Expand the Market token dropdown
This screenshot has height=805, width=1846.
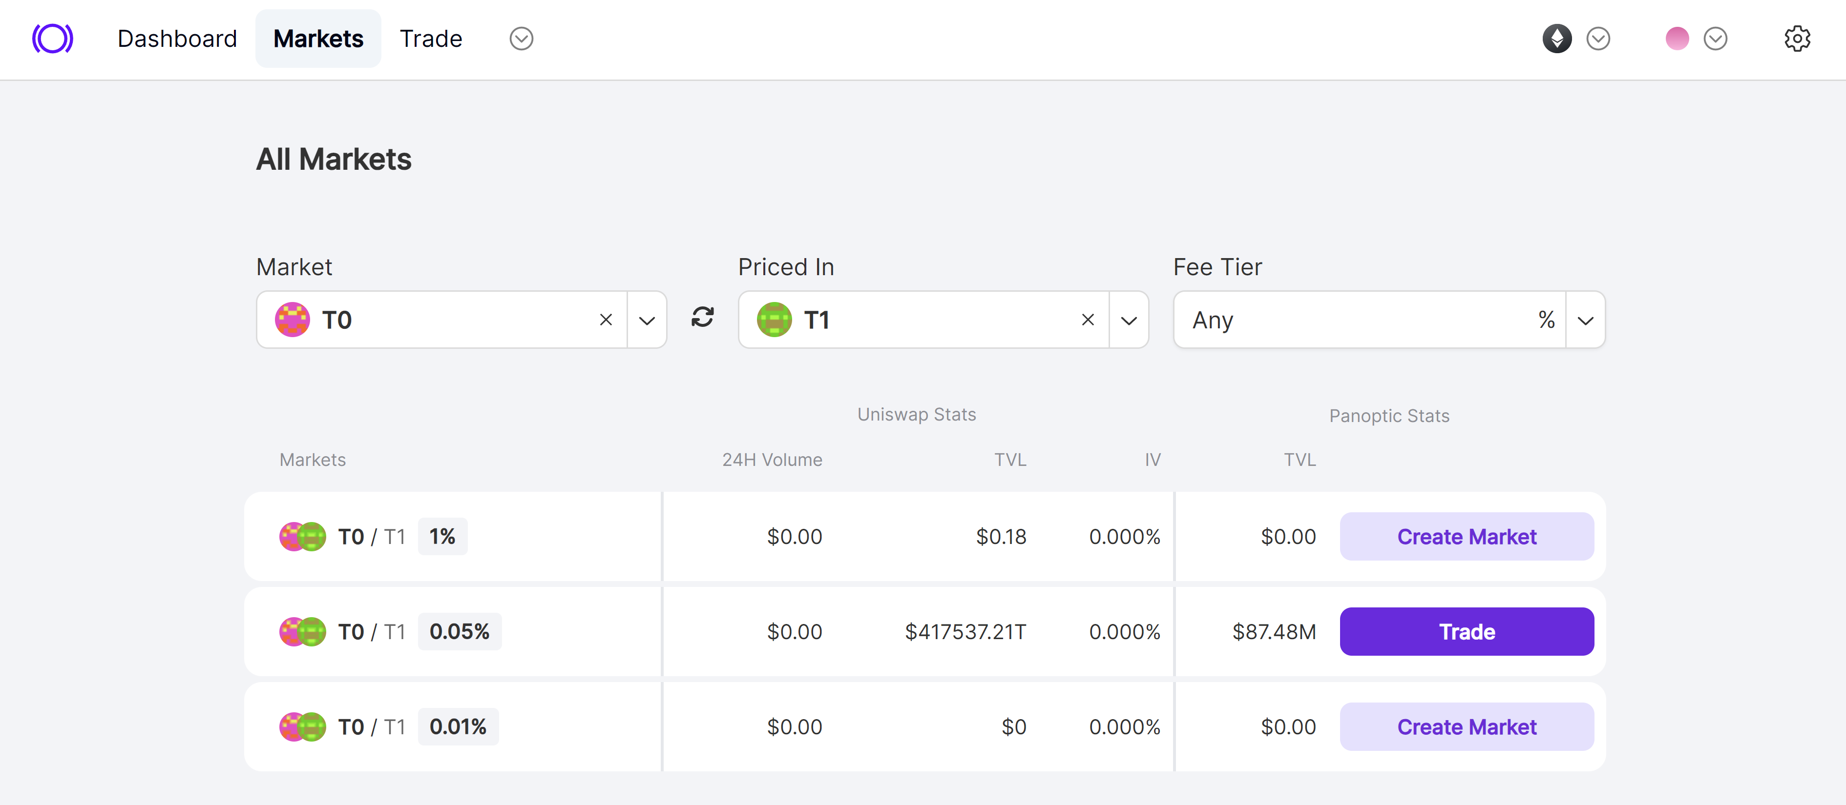647,320
